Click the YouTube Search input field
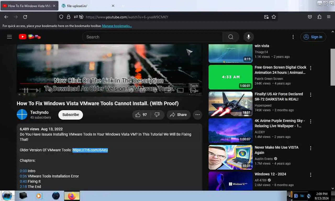The width and height of the screenshot is (335, 201). [x=152, y=37]
